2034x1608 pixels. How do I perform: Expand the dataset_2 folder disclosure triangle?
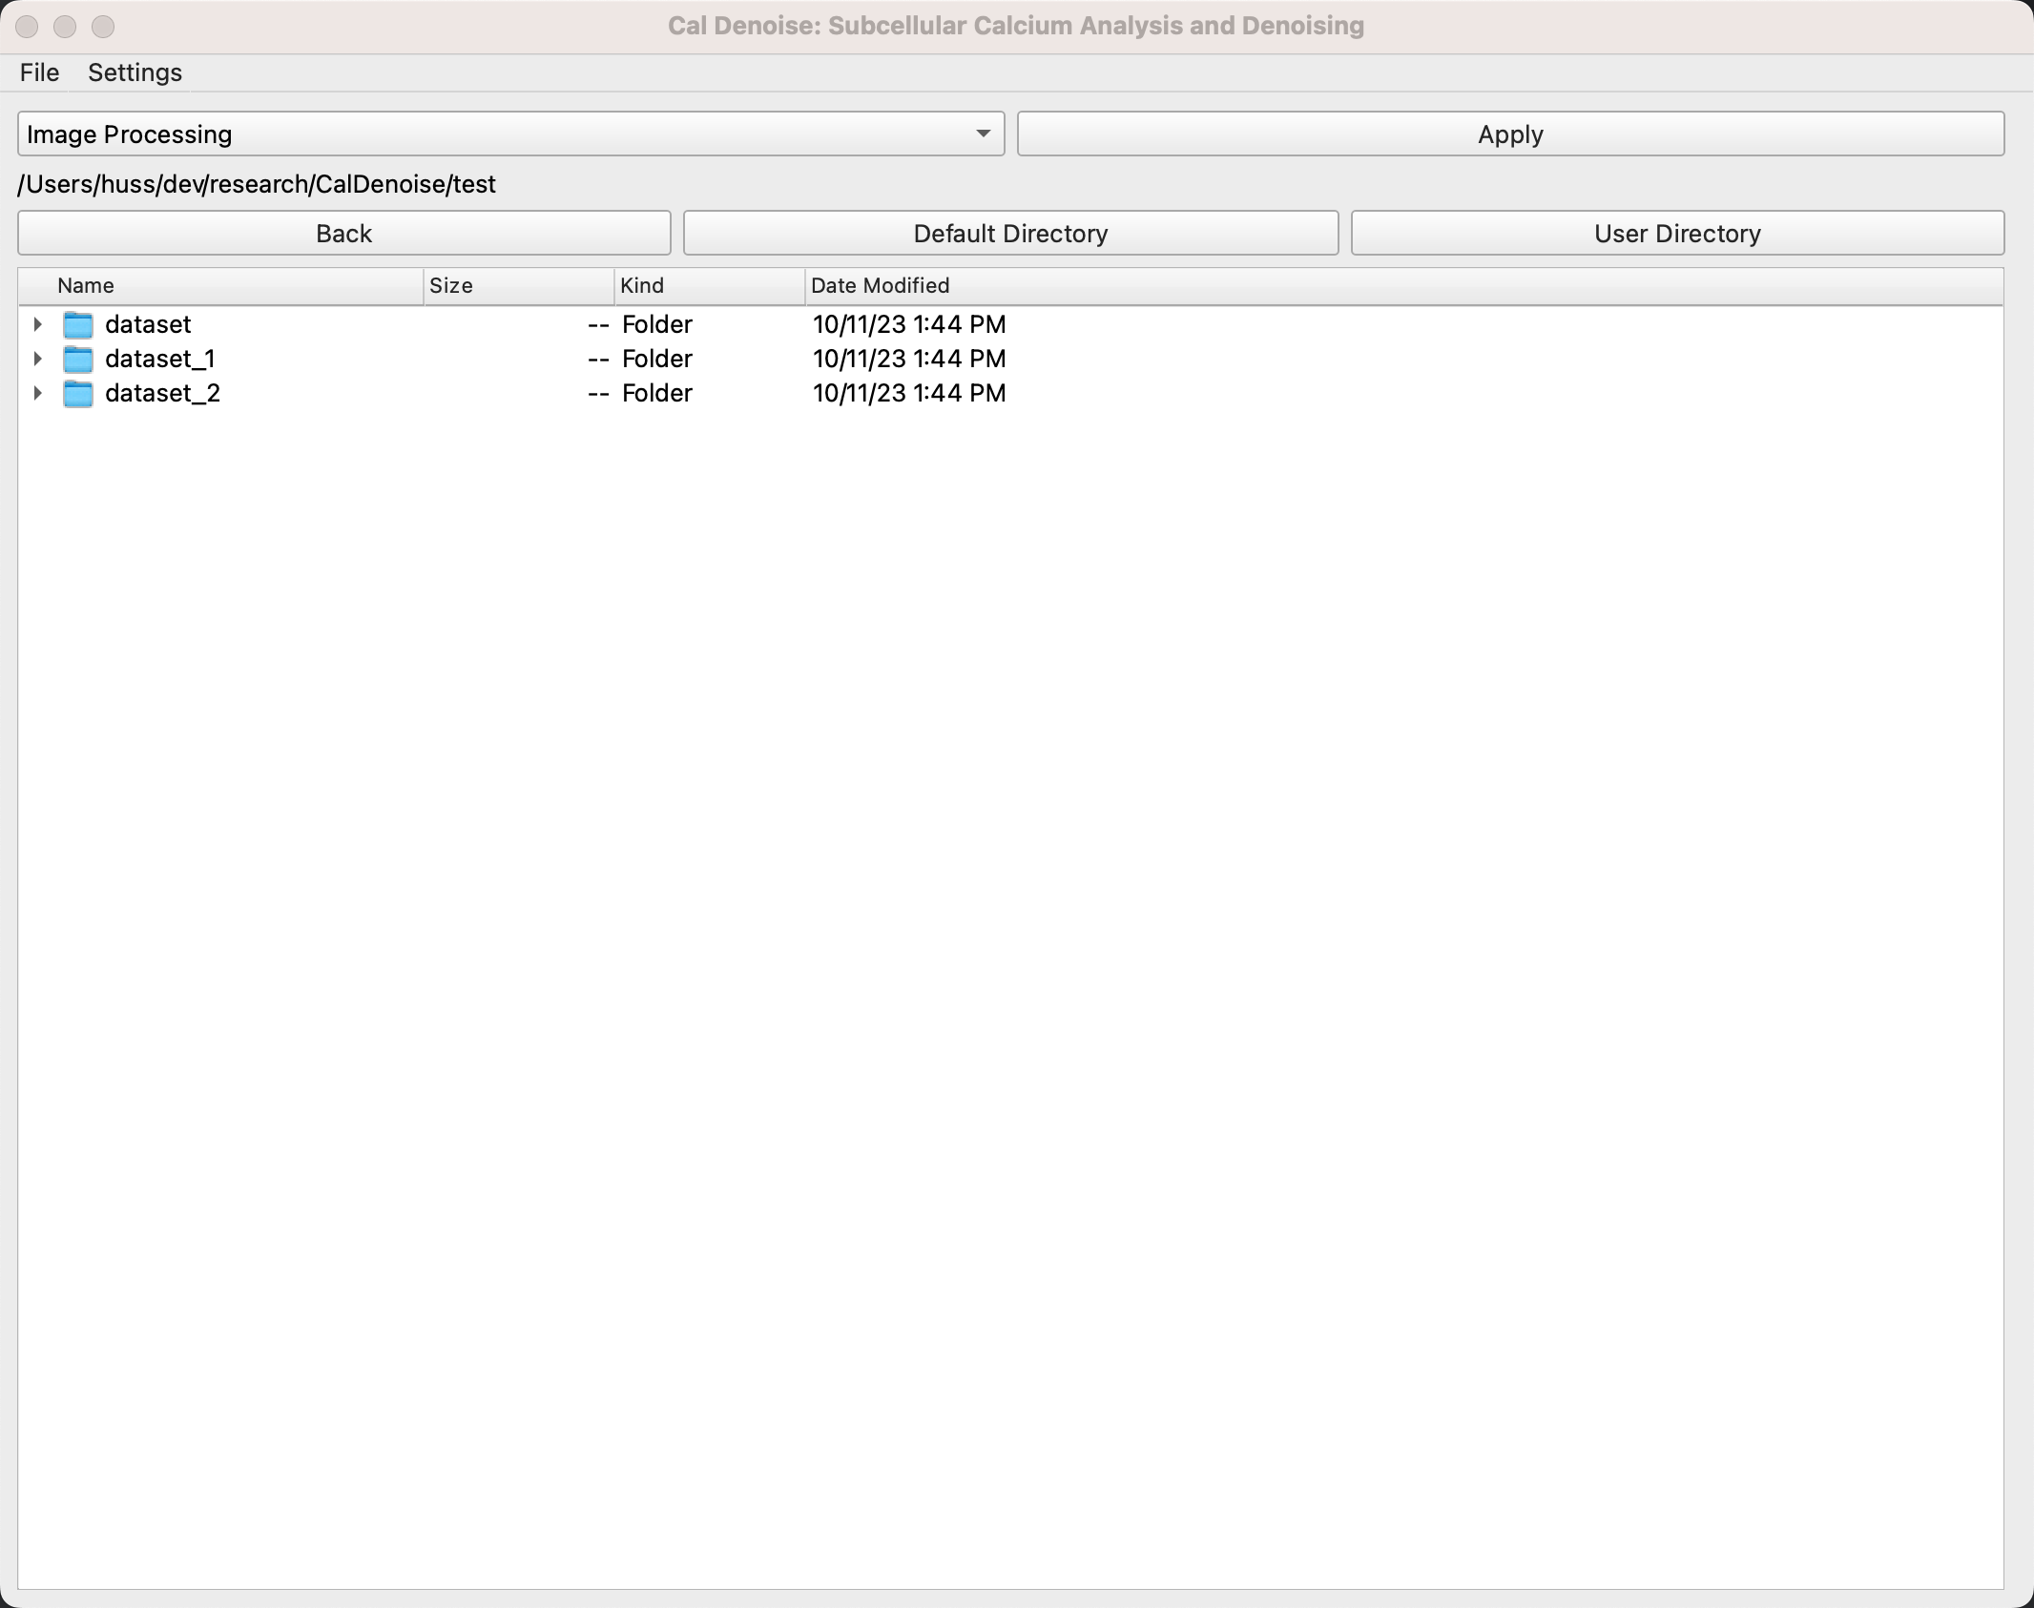[37, 393]
